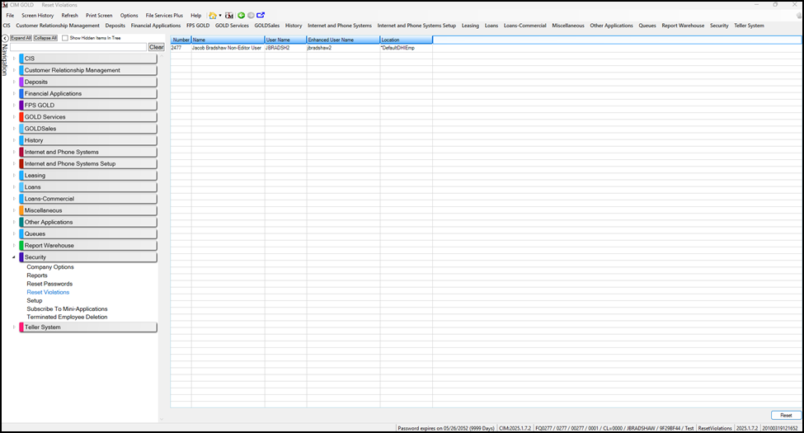
Task: Select the Internet and Phone Systems Setup tree bar
Action: tap(88, 163)
